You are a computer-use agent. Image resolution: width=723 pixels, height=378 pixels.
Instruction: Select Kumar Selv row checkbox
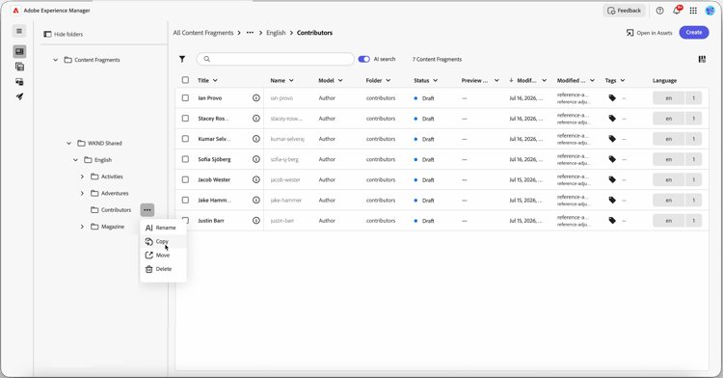[185, 139]
